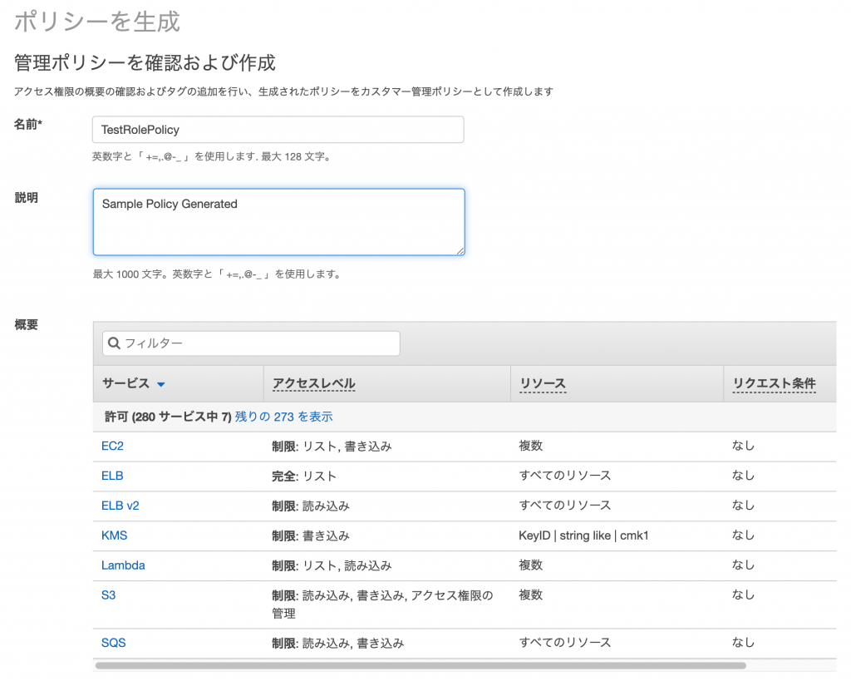The width and height of the screenshot is (851, 681).
Task: Sort table by the リソース column header
Action: tap(544, 383)
